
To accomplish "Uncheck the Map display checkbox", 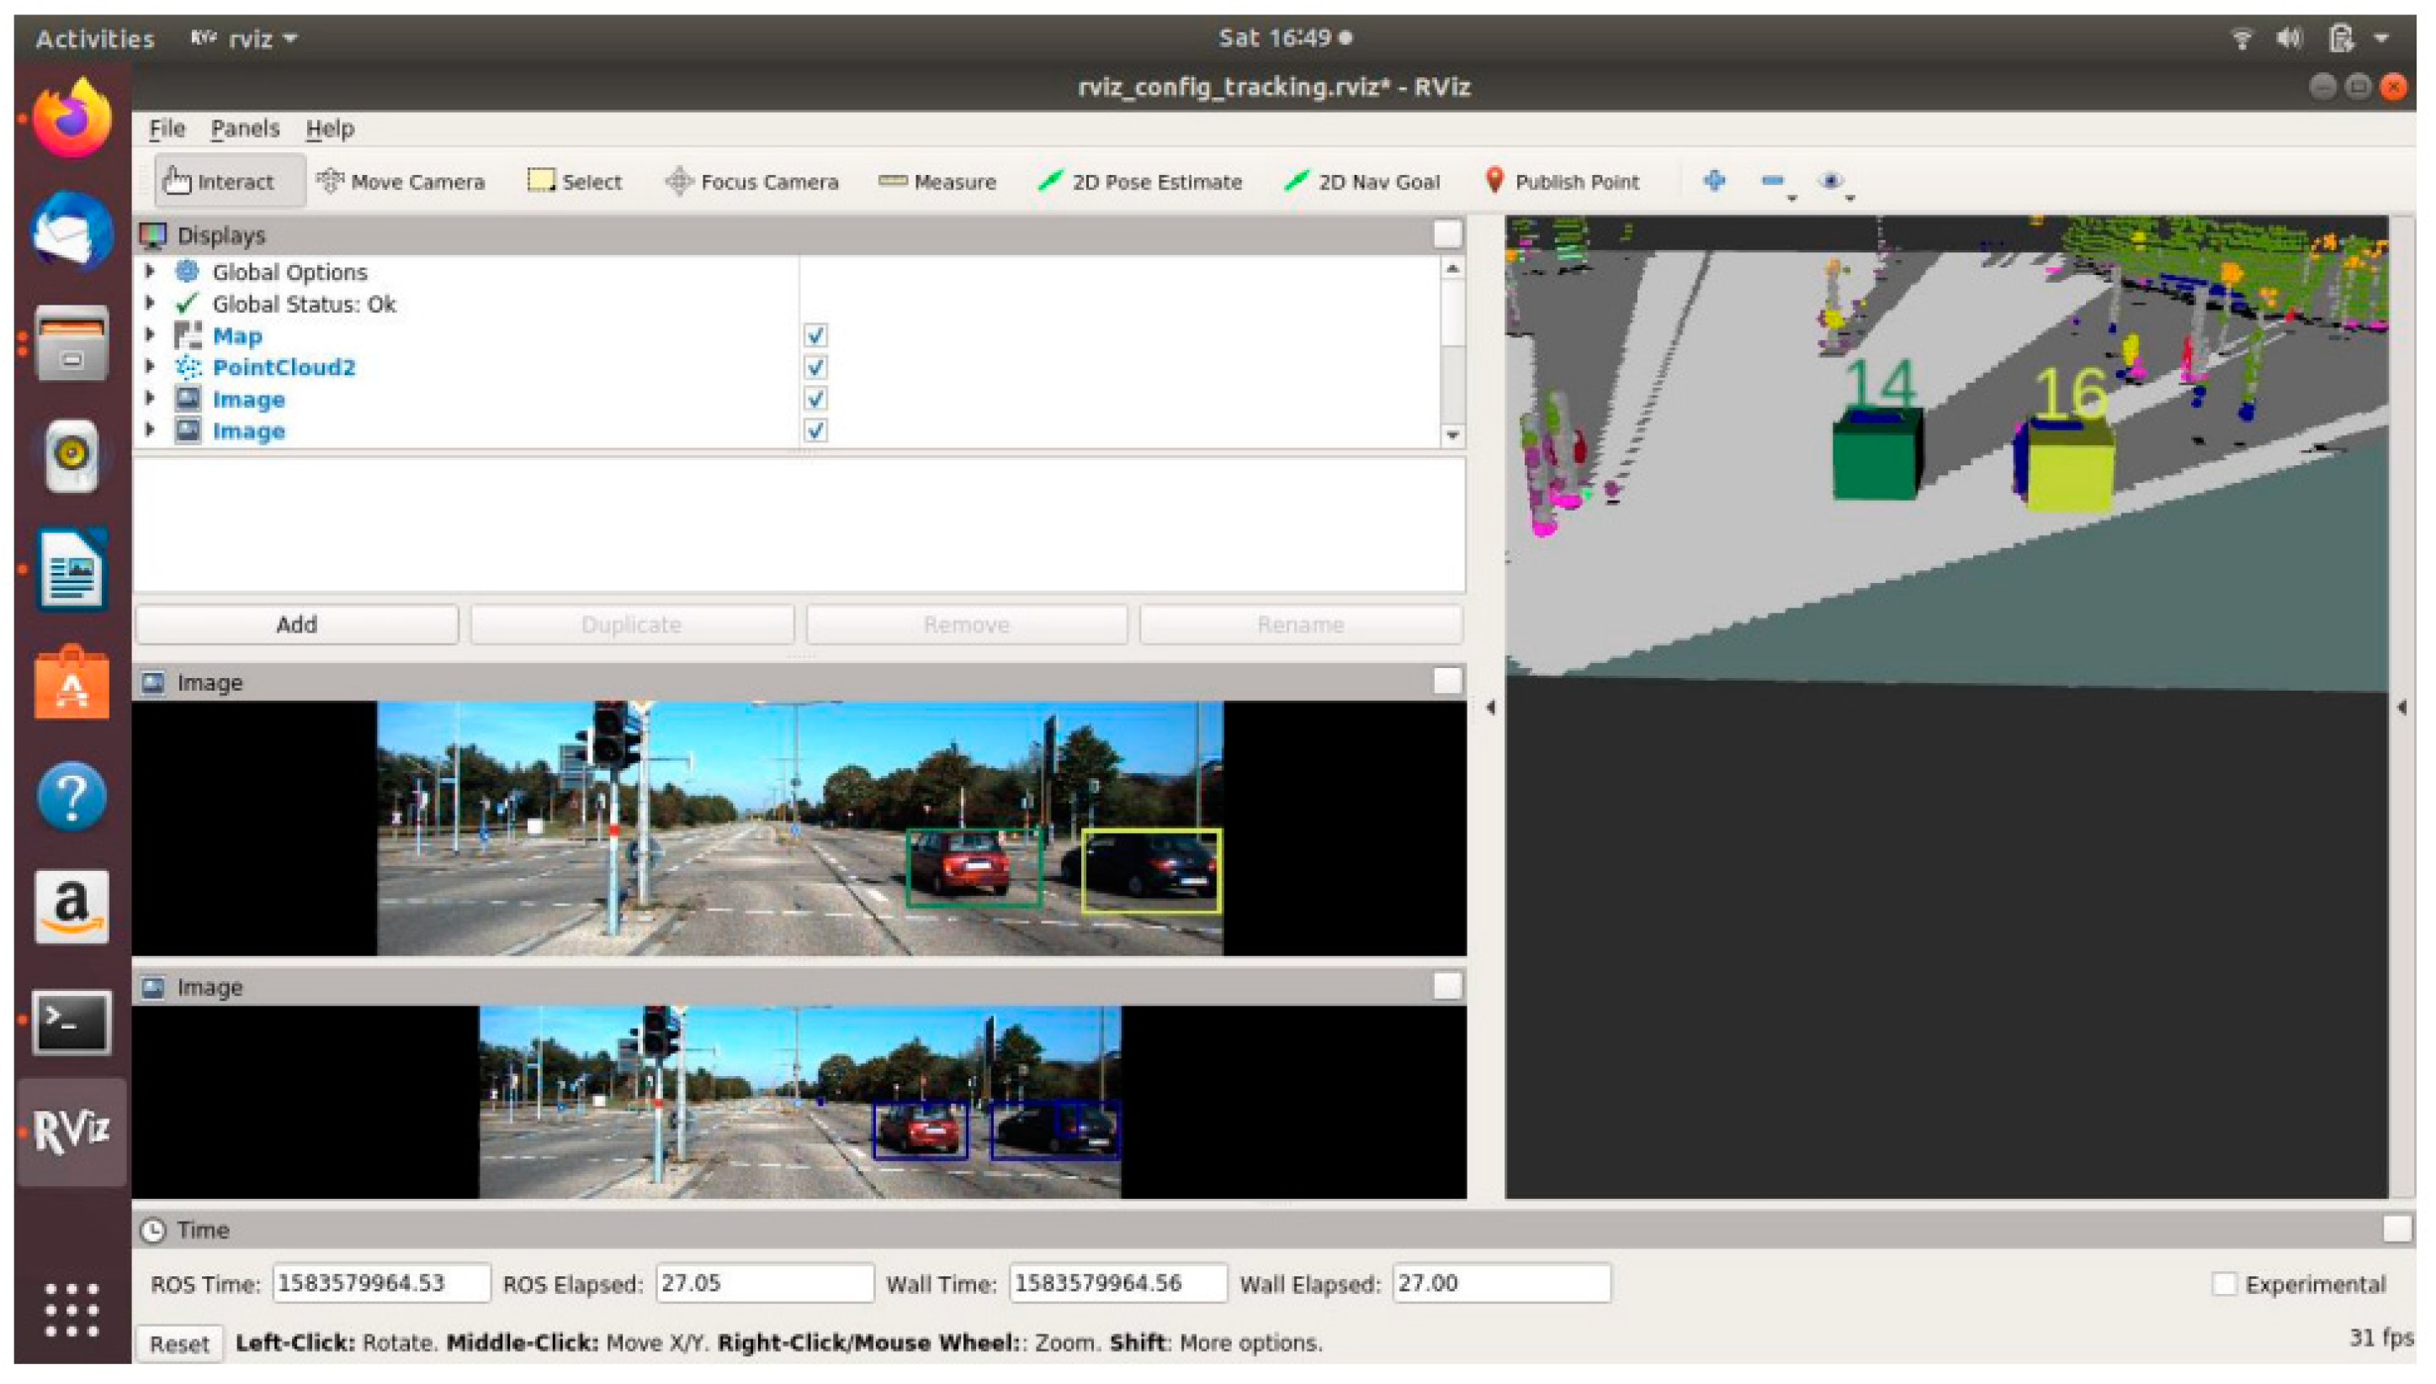I will pyautogui.click(x=815, y=336).
